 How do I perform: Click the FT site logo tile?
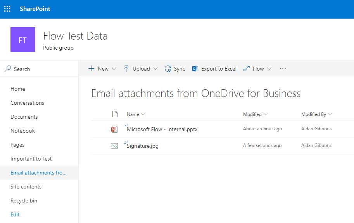tap(23, 40)
